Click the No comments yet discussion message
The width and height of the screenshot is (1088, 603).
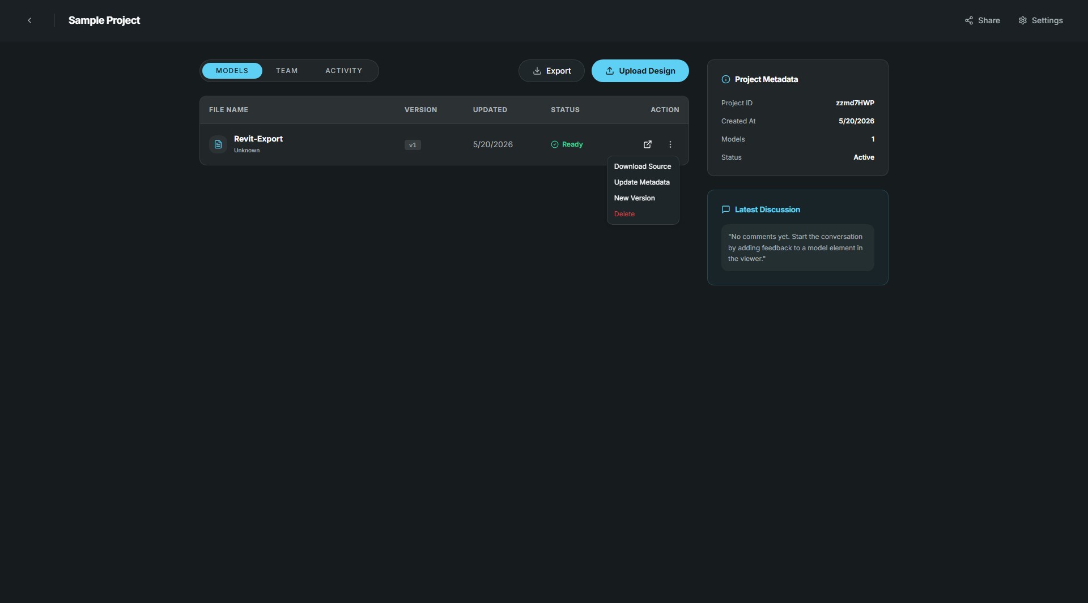click(797, 247)
